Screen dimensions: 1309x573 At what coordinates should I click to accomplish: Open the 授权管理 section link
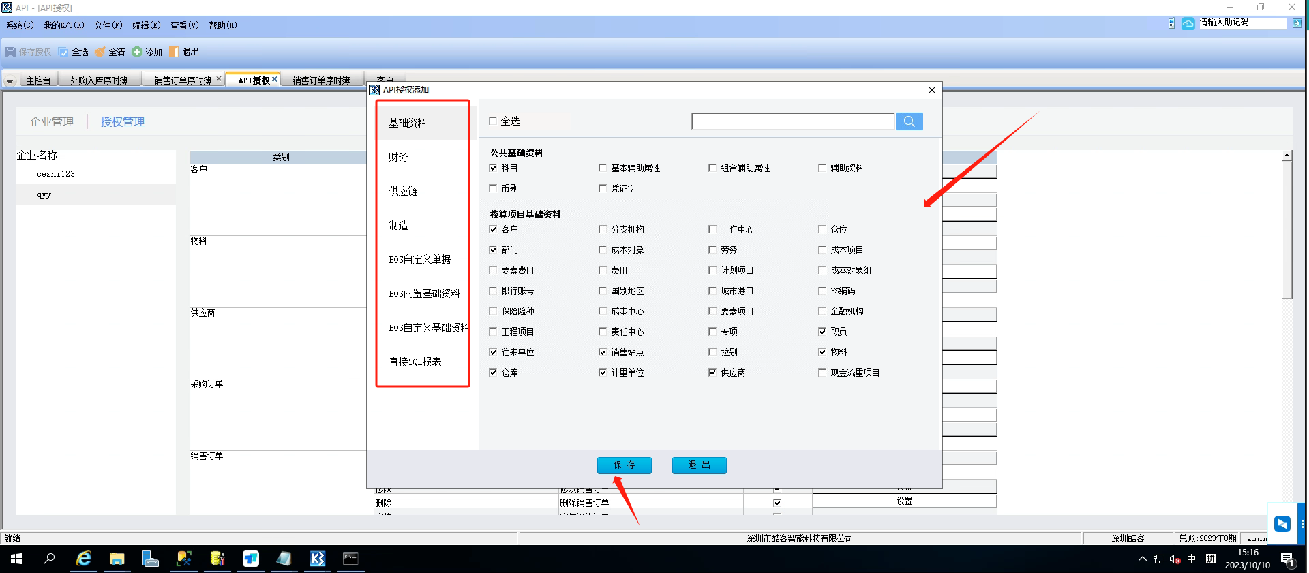tap(123, 121)
